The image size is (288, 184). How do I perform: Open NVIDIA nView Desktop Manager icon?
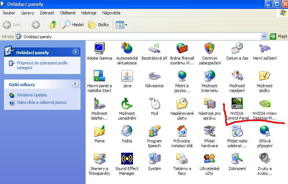click(264, 103)
